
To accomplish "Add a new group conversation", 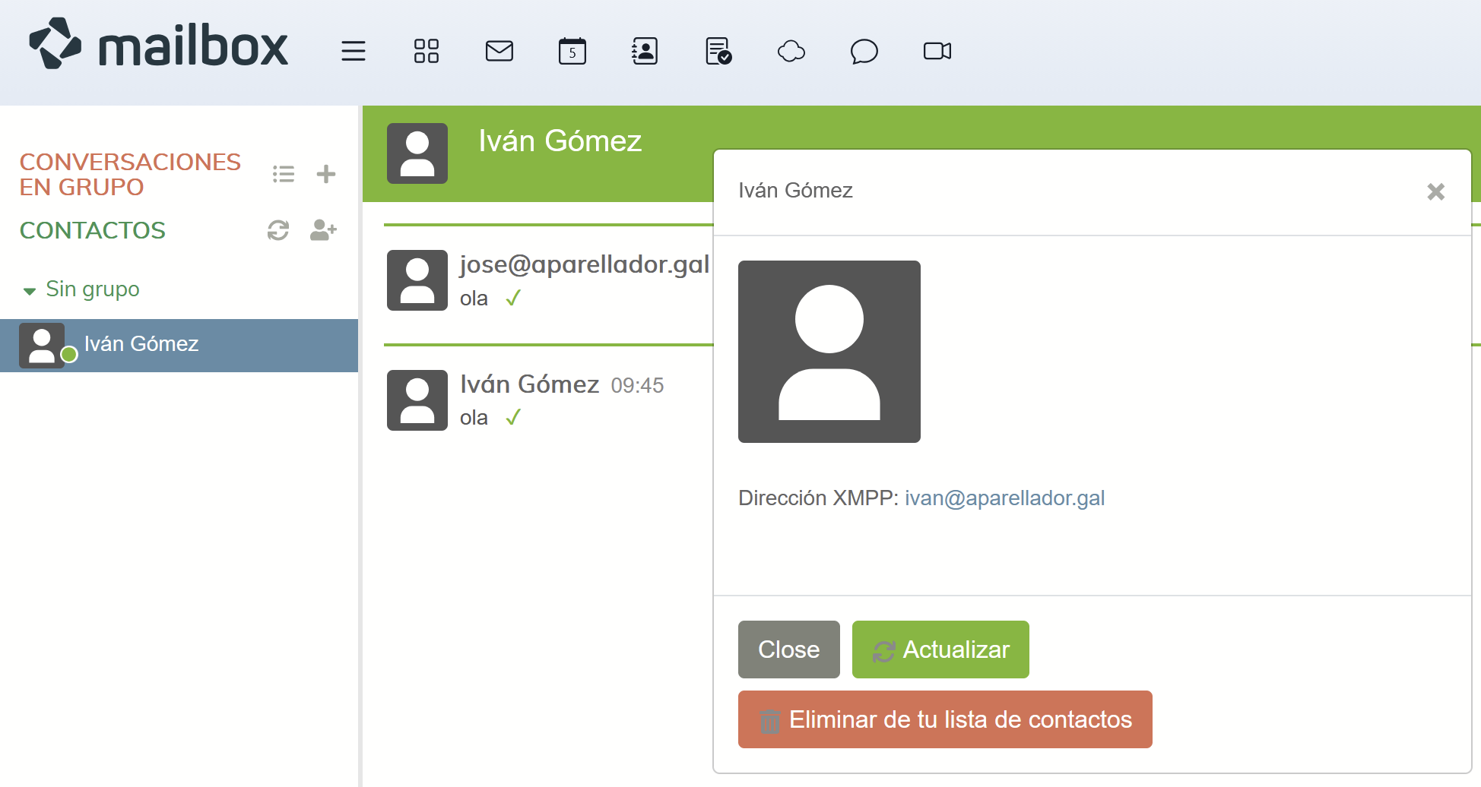I will tap(326, 174).
